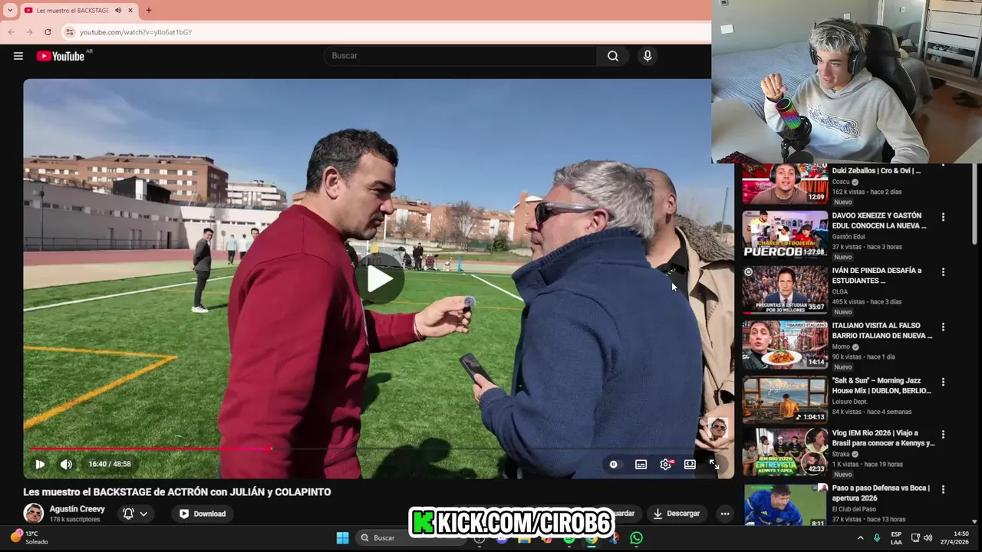This screenshot has width=982, height=552.
Task: Go back in the browser
Action: pos(11,32)
